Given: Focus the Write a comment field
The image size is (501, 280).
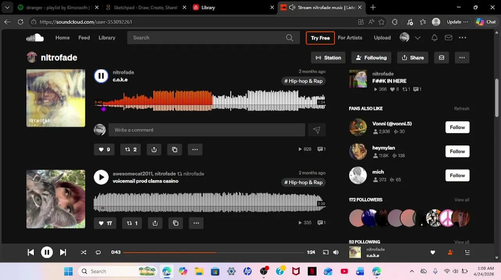Looking at the screenshot, I should (207, 130).
